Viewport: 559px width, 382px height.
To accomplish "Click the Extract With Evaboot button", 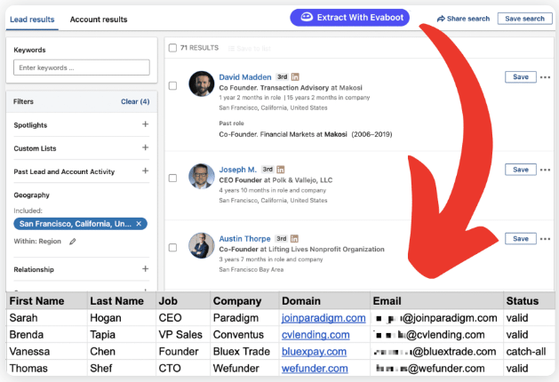I will point(349,18).
